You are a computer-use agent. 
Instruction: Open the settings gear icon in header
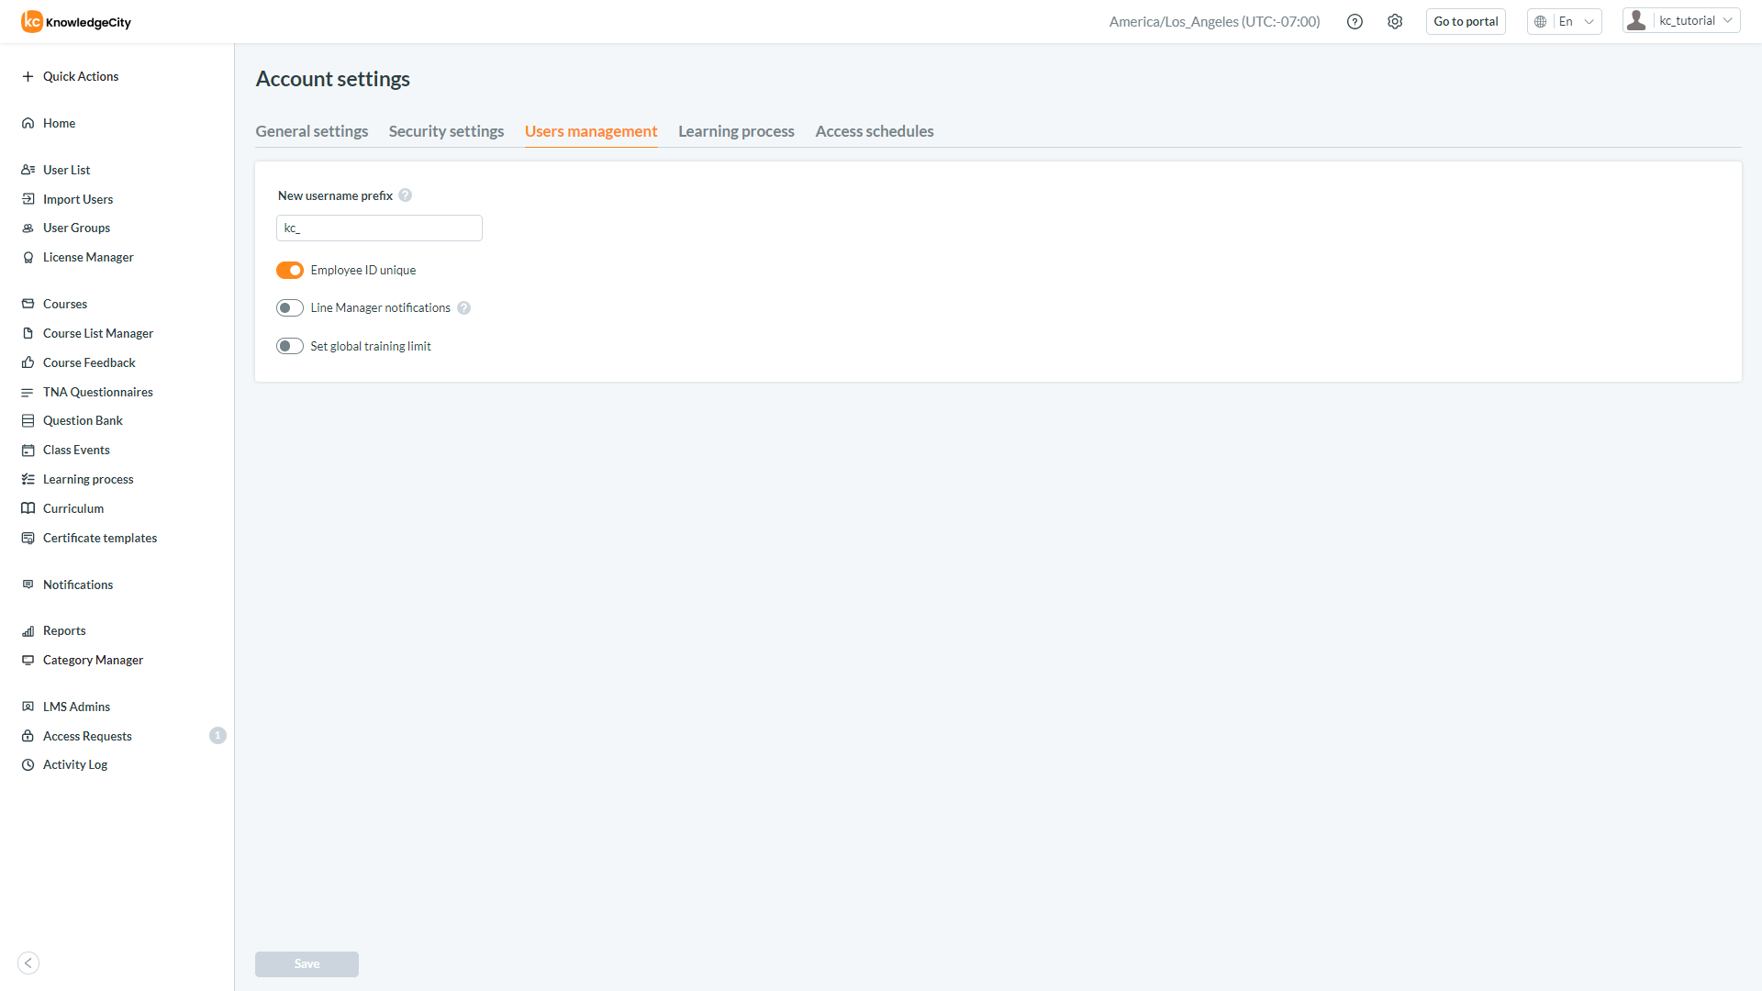pos(1395,22)
